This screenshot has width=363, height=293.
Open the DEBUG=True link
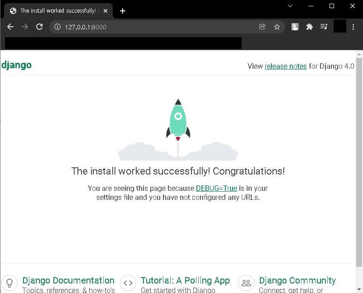(x=216, y=188)
